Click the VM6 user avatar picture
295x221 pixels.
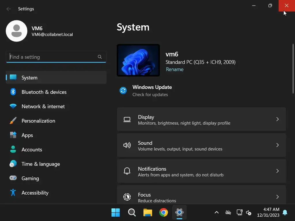click(16, 31)
